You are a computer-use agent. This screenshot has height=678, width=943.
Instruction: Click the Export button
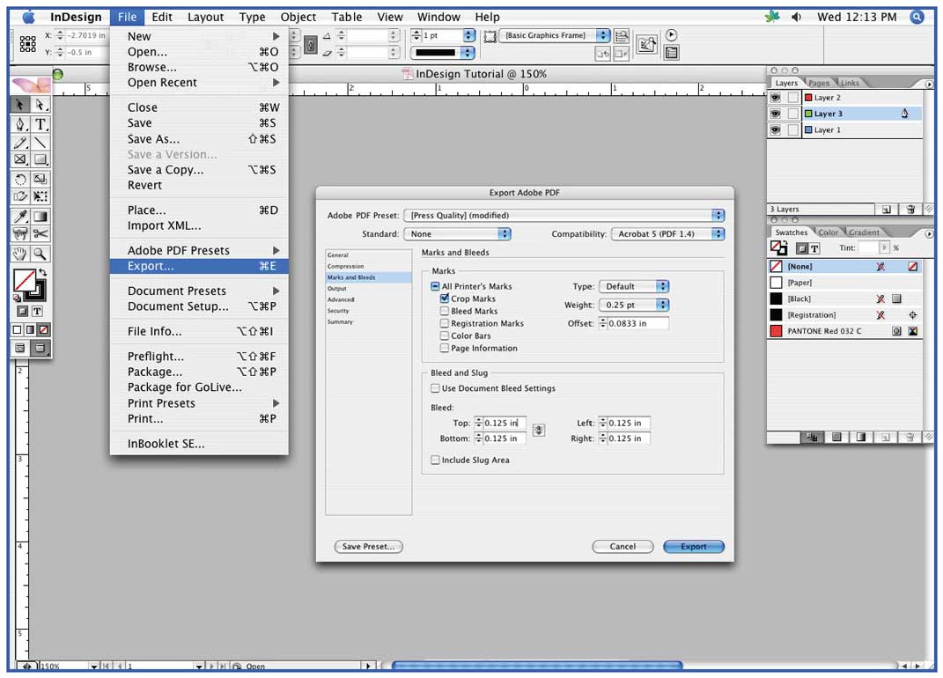point(694,547)
